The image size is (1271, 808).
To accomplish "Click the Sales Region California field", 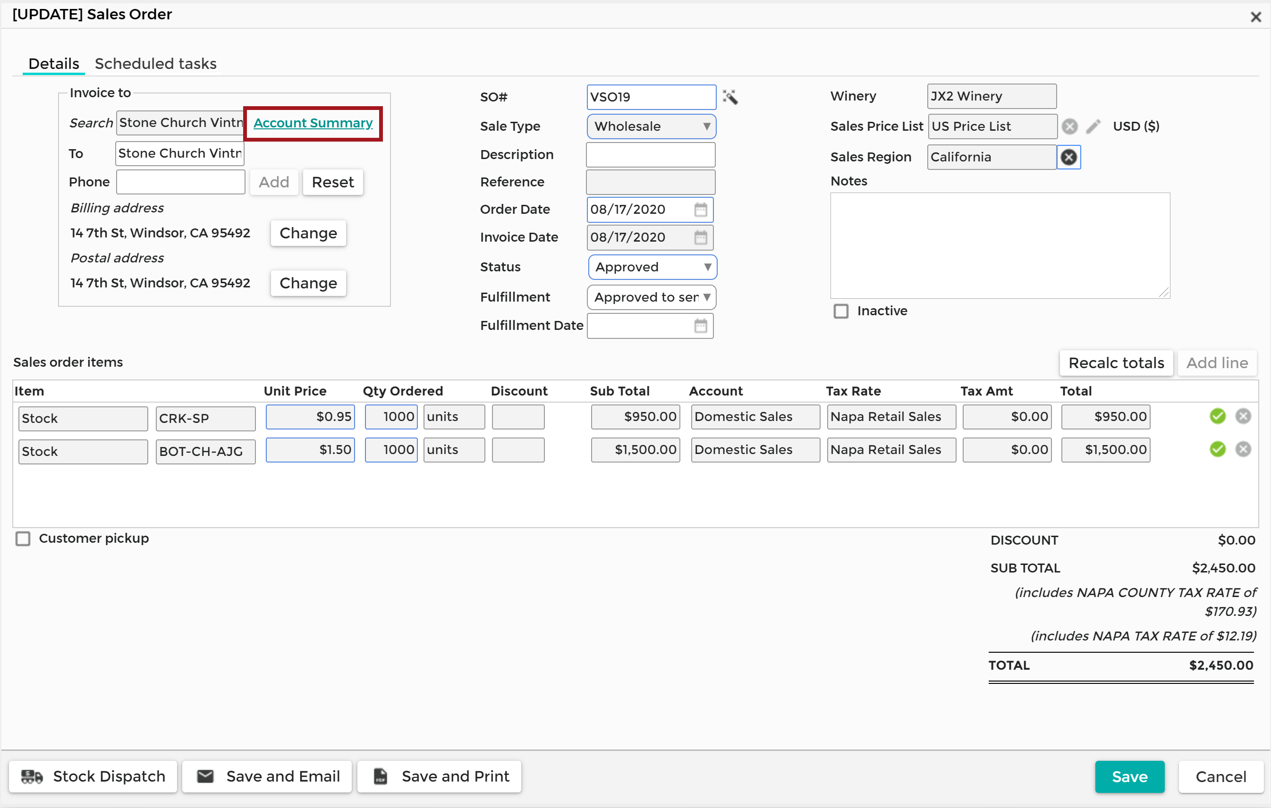I will (992, 157).
